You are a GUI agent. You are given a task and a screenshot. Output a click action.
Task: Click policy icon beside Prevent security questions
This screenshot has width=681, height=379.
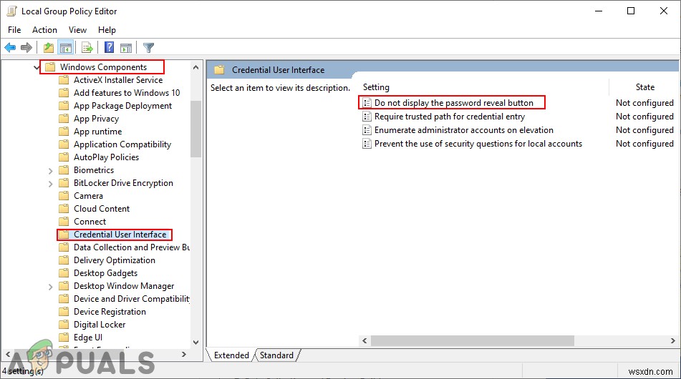click(x=367, y=144)
